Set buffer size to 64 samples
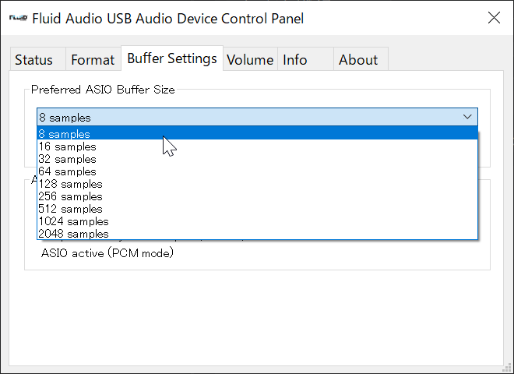This screenshot has height=374, width=514. coord(257,171)
